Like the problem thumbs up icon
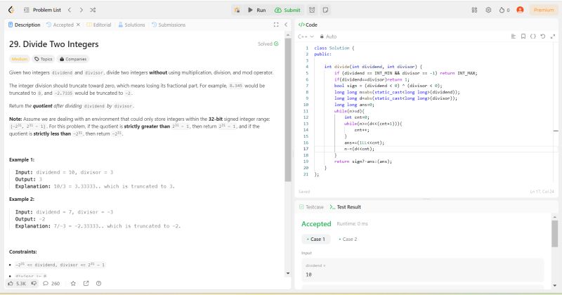 point(17,283)
